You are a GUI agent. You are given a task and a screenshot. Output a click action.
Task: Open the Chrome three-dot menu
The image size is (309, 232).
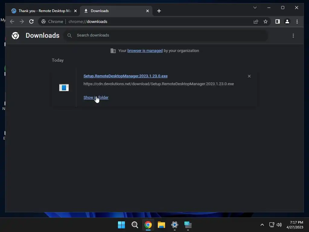point(297,21)
